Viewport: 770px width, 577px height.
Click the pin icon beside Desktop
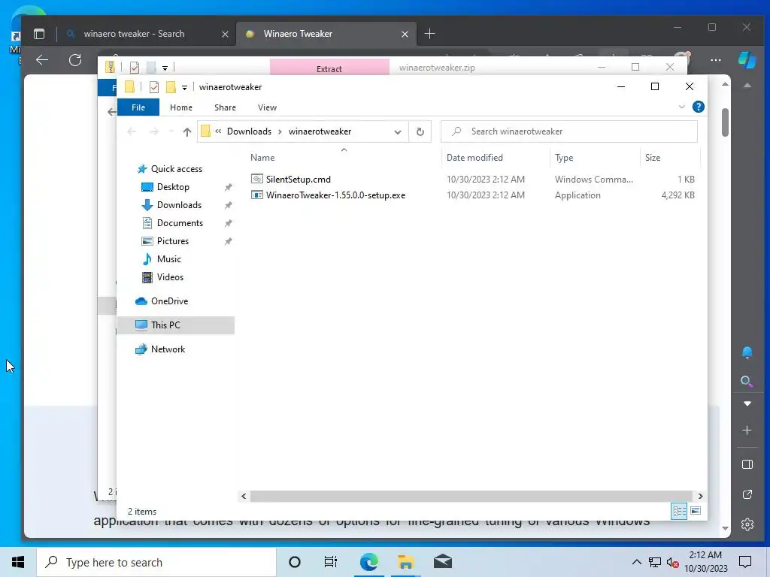pyautogui.click(x=229, y=187)
